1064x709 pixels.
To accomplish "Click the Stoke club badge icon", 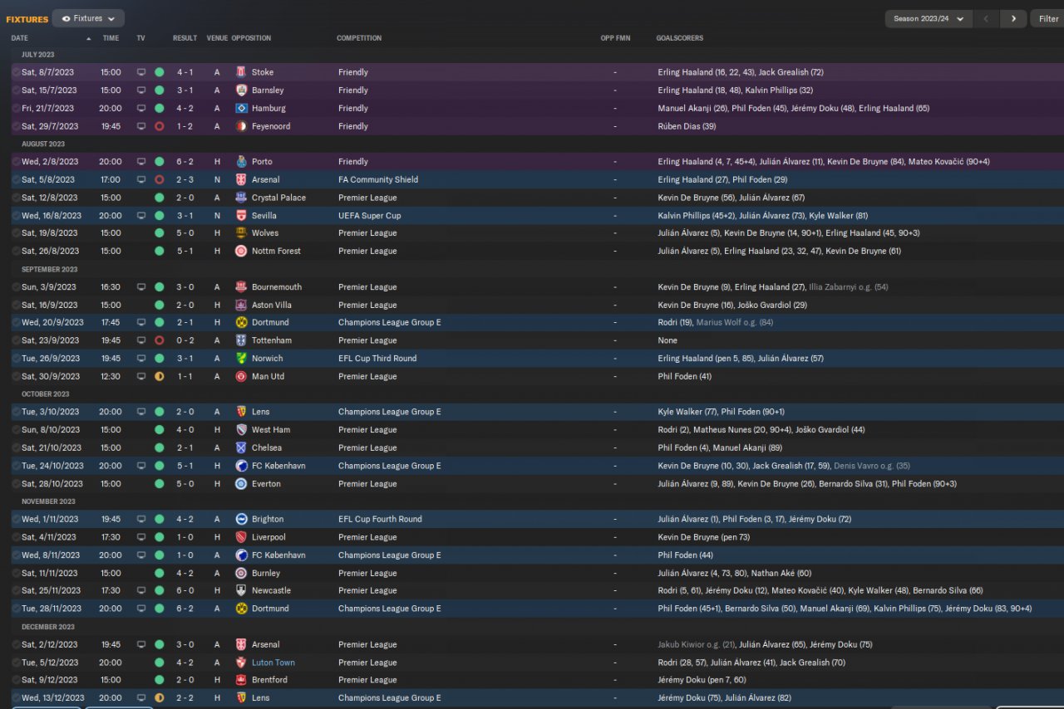I will coord(241,72).
